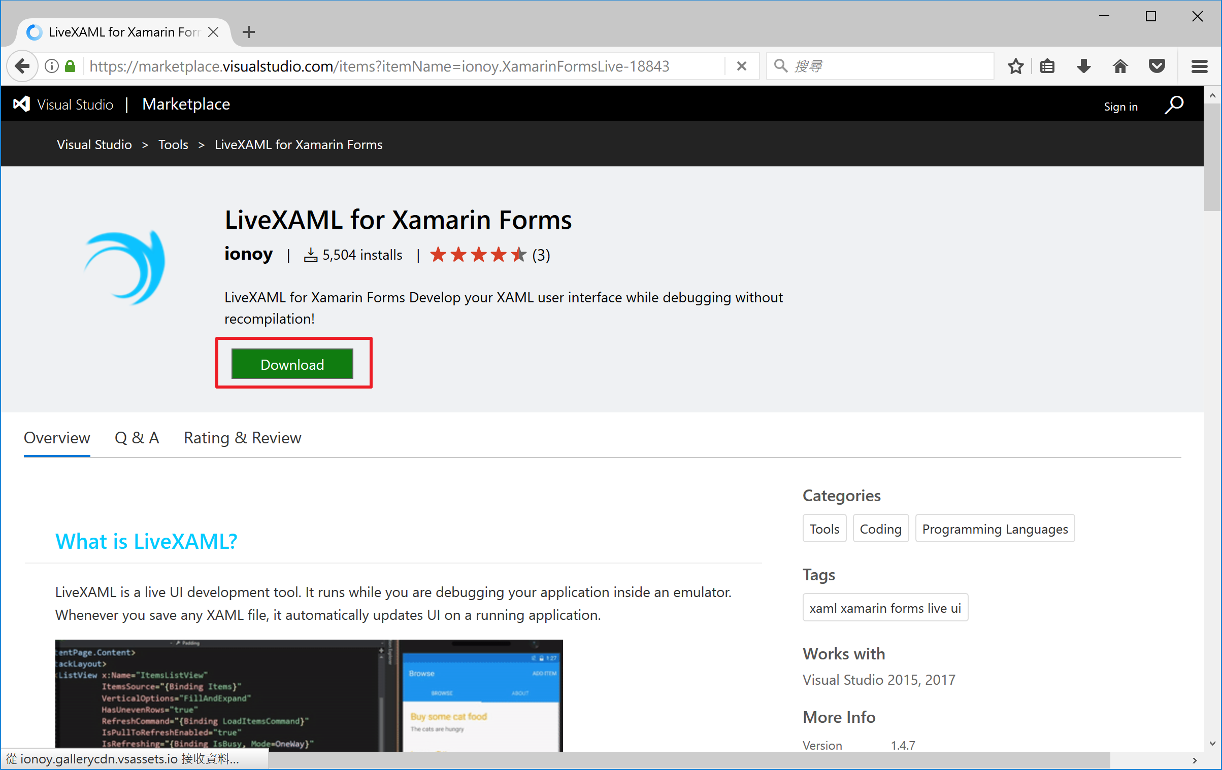The width and height of the screenshot is (1222, 770).
Task: Click the horizontal scrollbar thumb at the bottom
Action: (x=689, y=760)
